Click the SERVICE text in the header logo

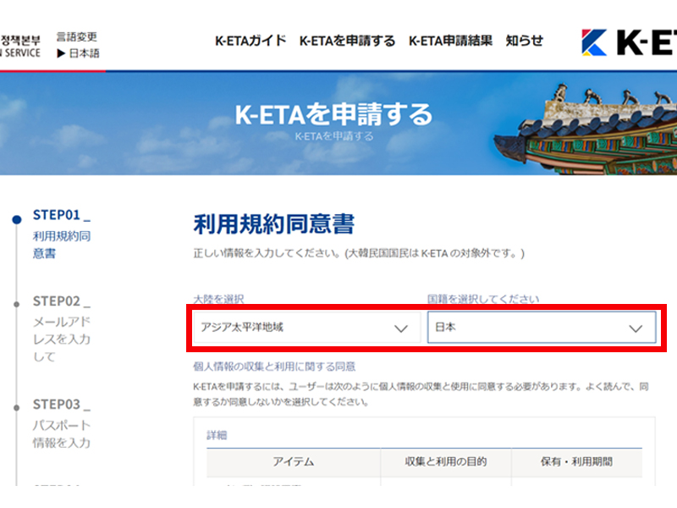click(x=23, y=53)
